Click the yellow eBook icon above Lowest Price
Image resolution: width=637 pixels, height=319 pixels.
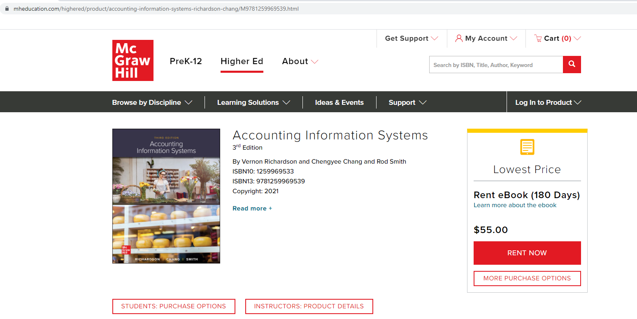coord(527,147)
